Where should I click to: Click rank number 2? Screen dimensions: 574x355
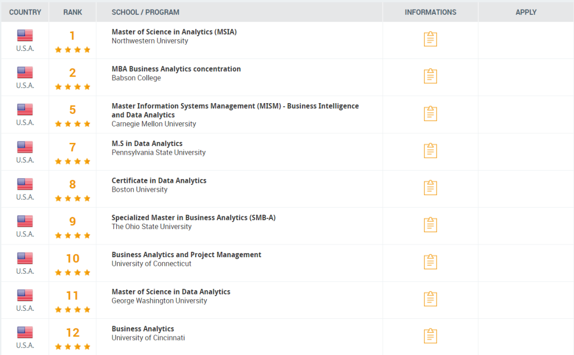tap(72, 72)
